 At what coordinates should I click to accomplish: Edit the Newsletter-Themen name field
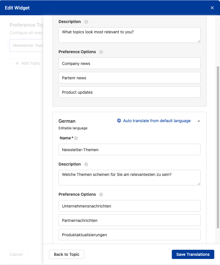tap(129, 149)
